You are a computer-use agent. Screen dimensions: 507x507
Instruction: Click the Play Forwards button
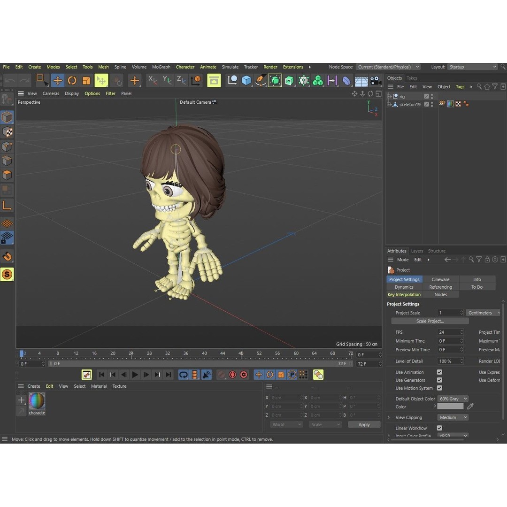pyautogui.click(x=135, y=375)
